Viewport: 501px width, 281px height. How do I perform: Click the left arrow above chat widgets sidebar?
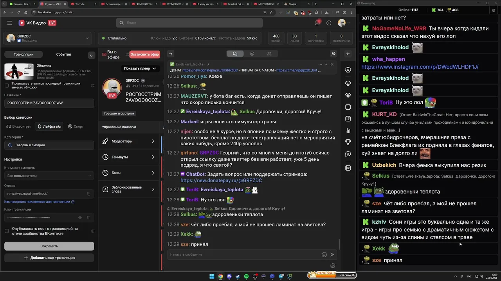348,54
